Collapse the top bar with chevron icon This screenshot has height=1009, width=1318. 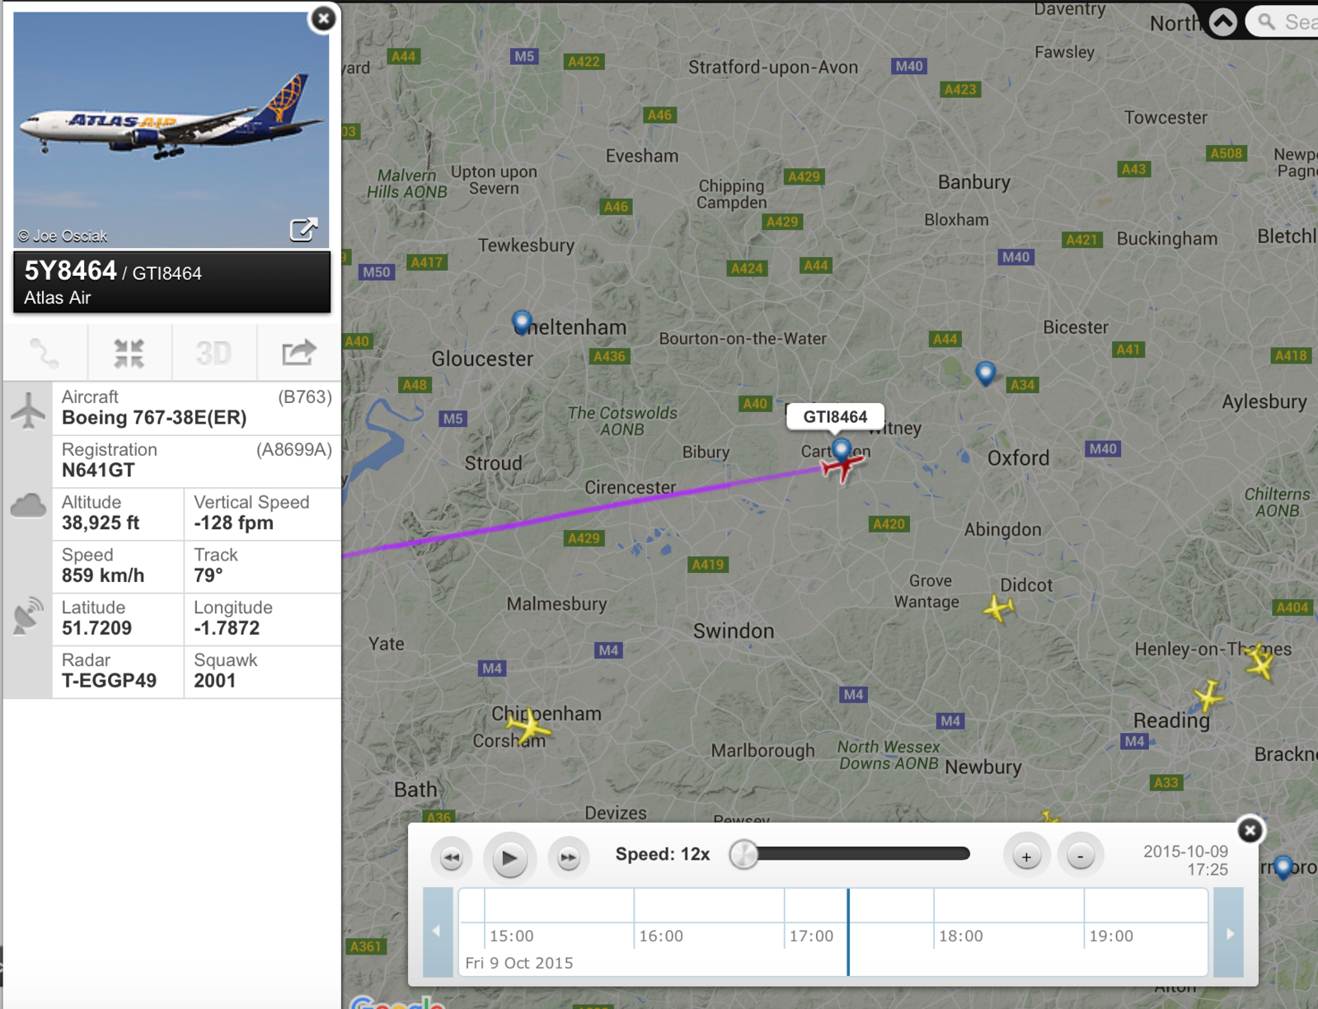(1223, 21)
